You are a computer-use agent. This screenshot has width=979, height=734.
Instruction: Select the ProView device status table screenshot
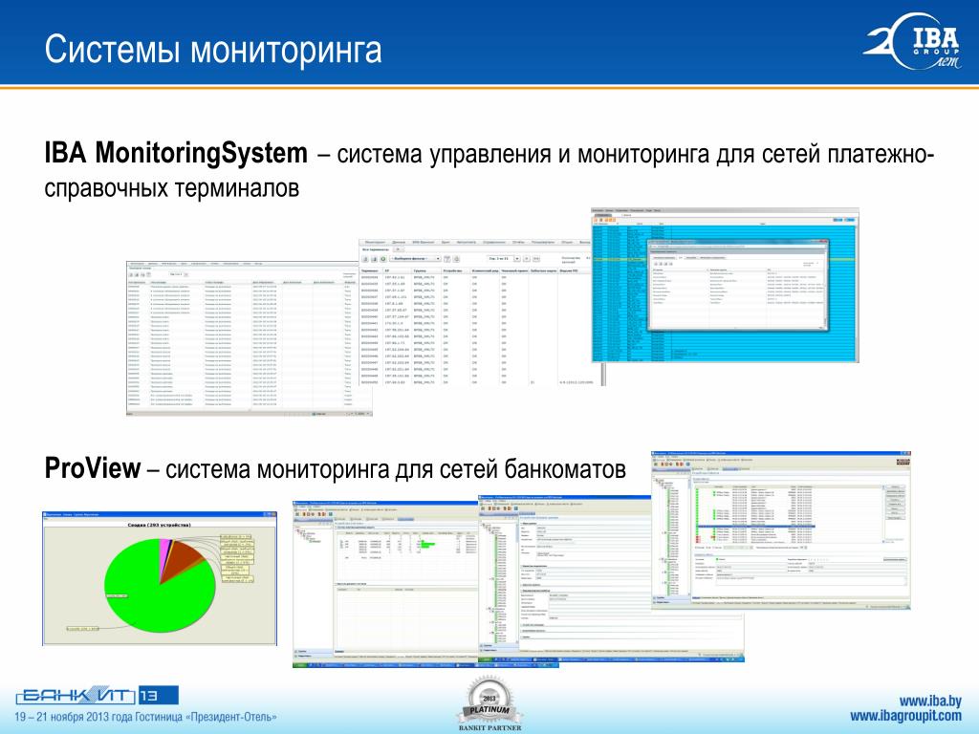tap(386, 584)
